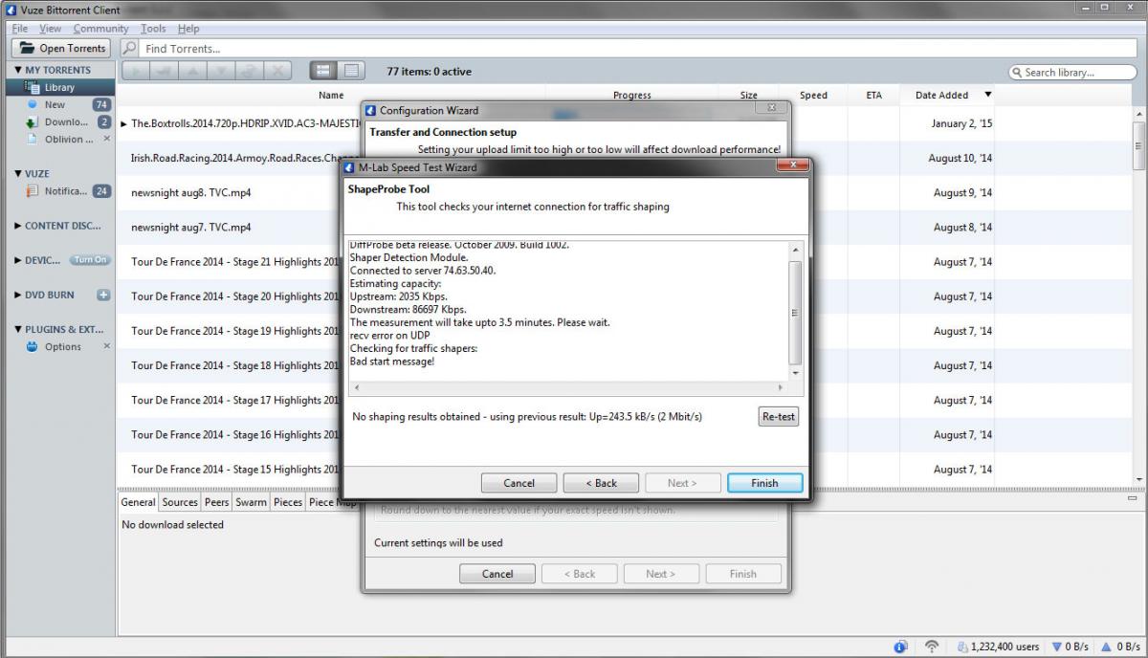This screenshot has width=1148, height=658.
Task: Click Back in M-Lab Speed Test Wizard
Action: (601, 483)
